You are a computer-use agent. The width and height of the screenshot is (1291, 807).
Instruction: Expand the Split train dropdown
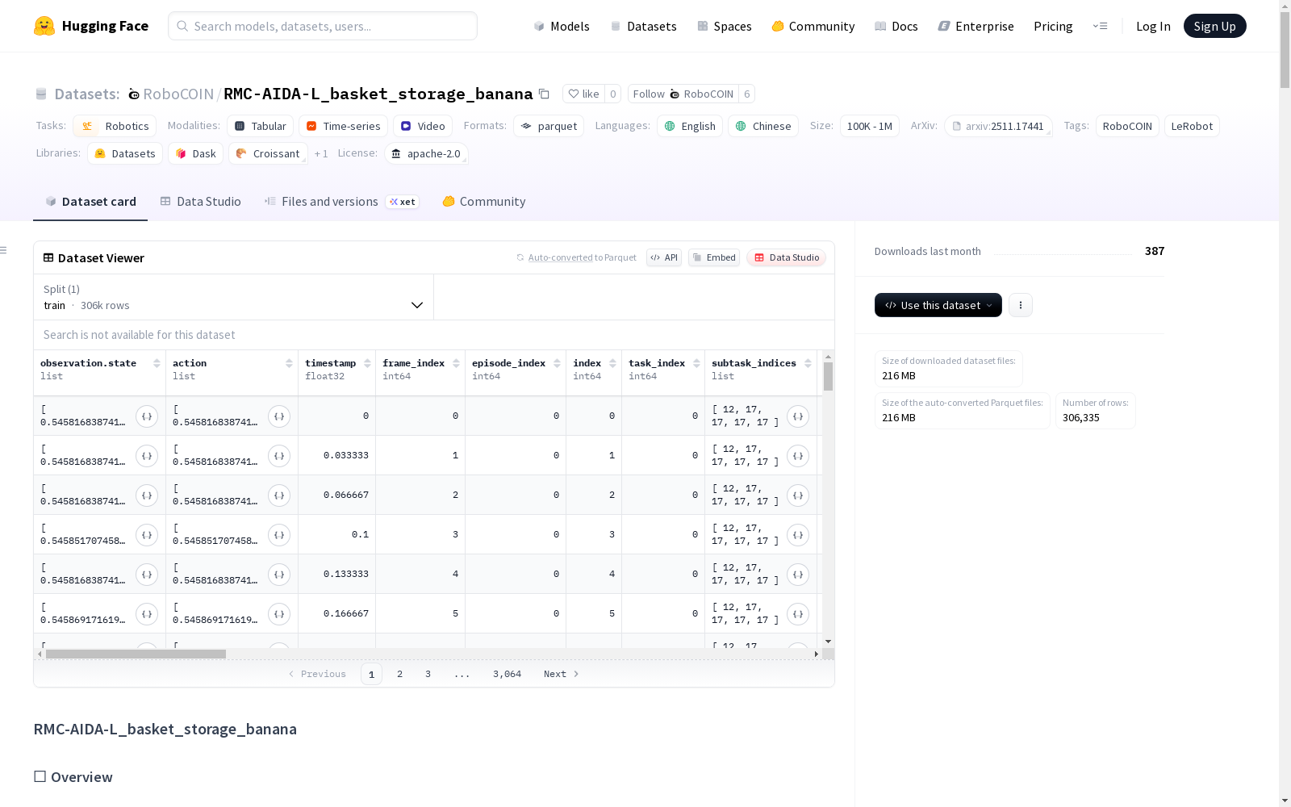233,297
